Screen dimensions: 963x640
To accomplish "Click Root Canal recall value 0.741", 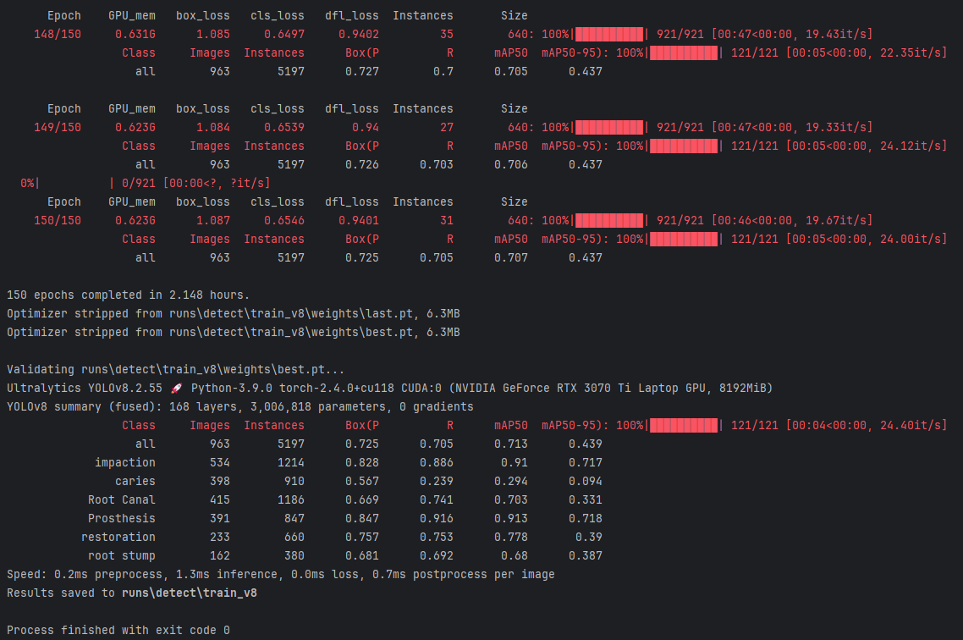I will [437, 500].
